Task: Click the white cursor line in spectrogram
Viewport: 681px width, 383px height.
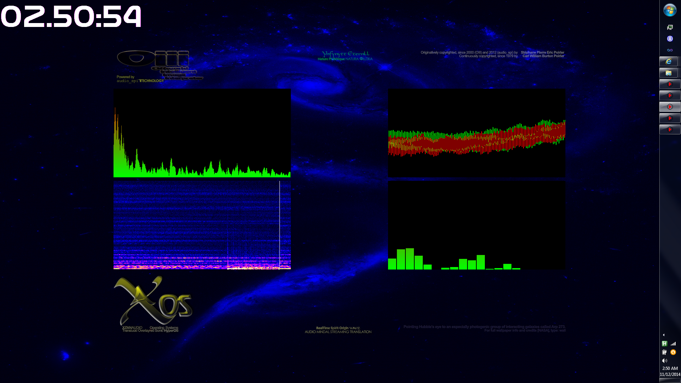Action: pos(279,225)
